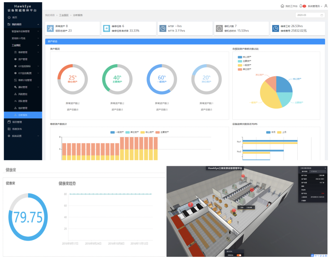Click the 2020-03 date input field
333x264 pixels.
310,15
